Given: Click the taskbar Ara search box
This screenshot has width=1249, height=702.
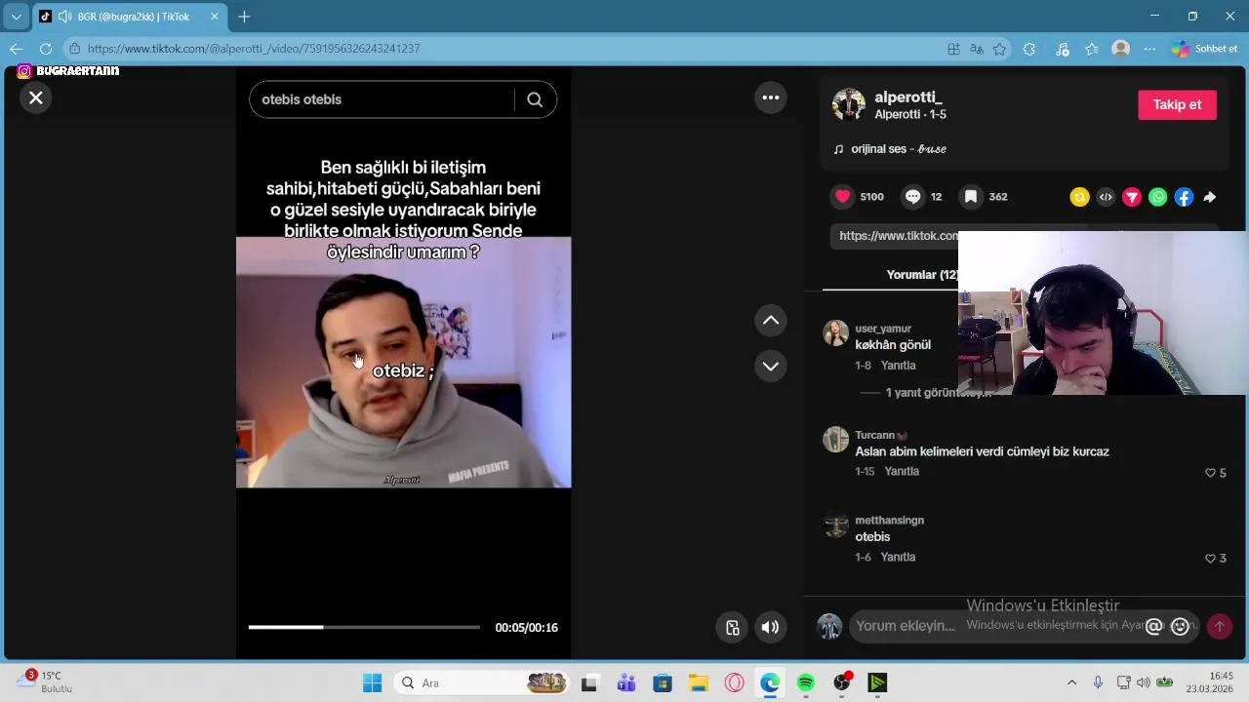Looking at the screenshot, I should [x=483, y=682].
